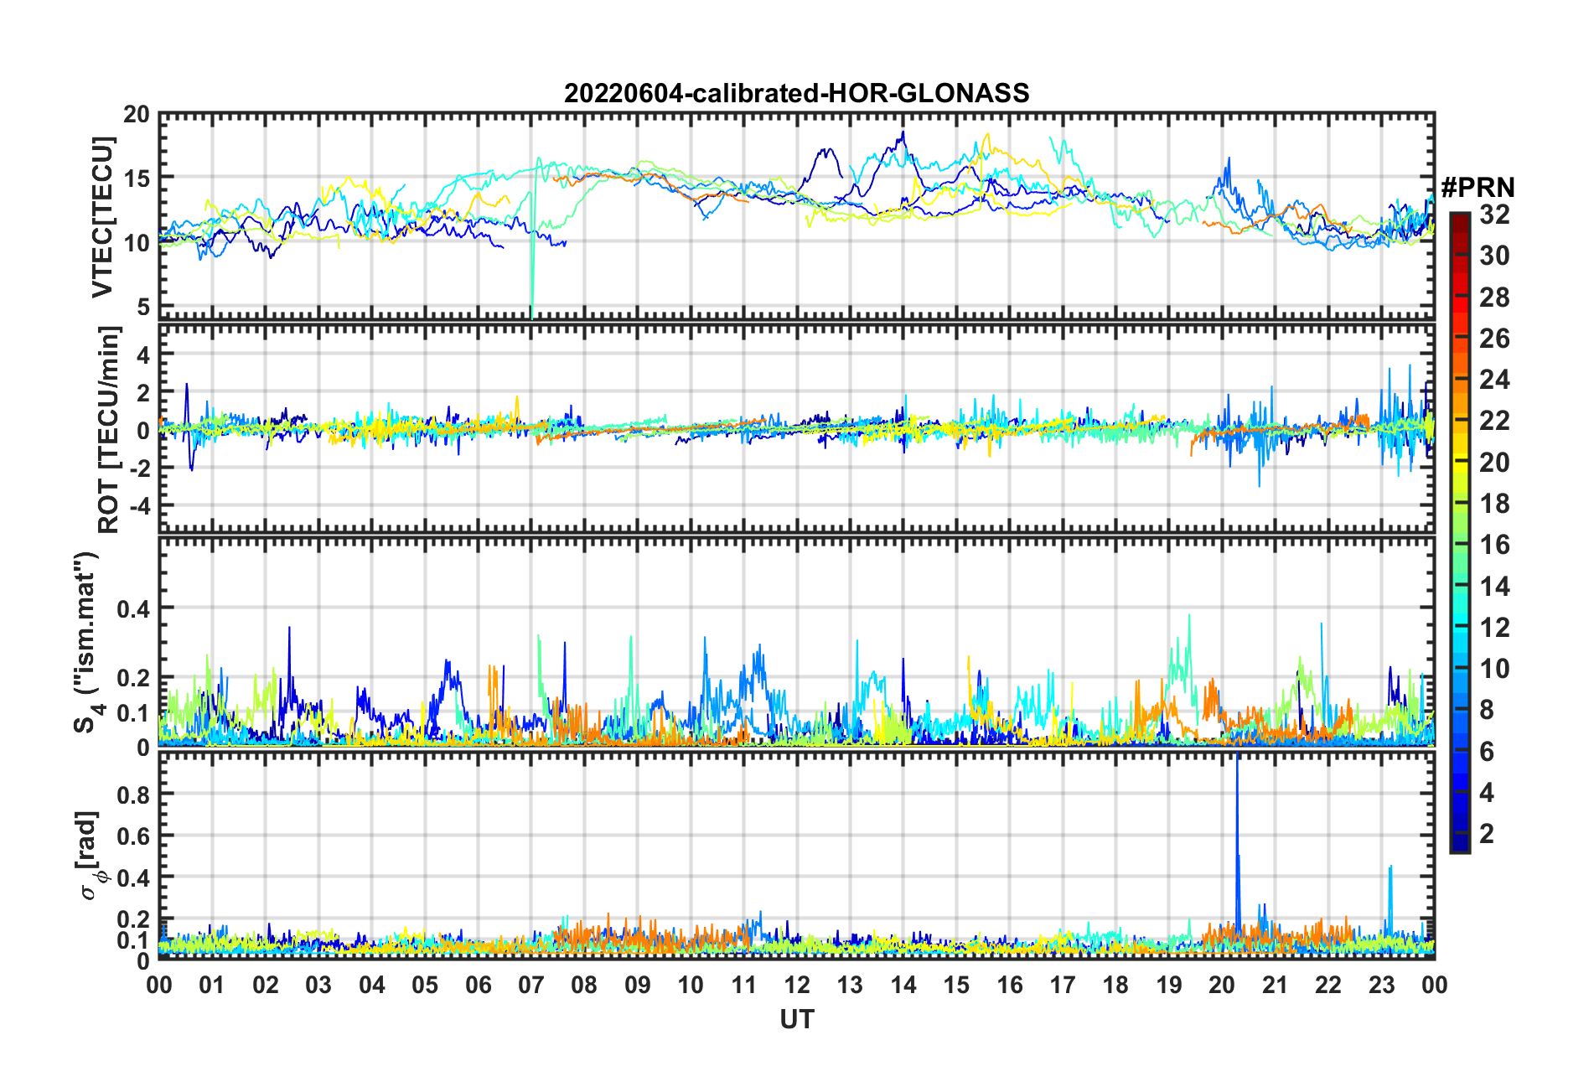This screenshot has height=1066, width=1594.
Task: Click colorbar PRN label 12
Action: [x=1493, y=628]
